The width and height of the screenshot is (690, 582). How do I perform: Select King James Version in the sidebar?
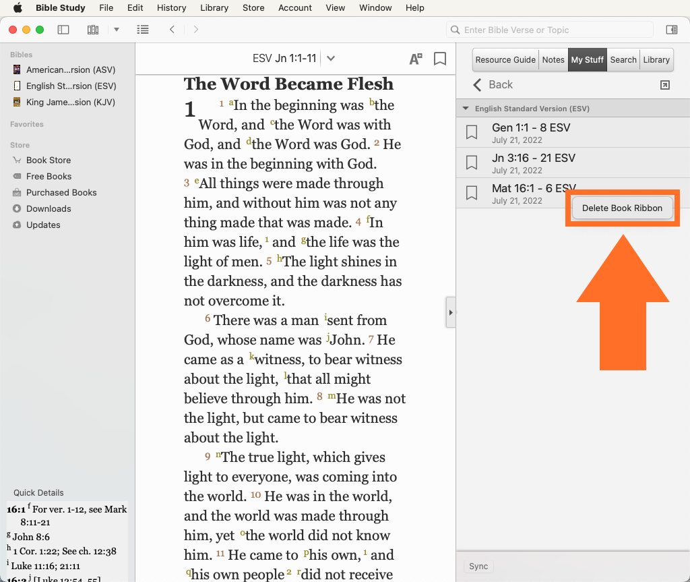(x=70, y=103)
